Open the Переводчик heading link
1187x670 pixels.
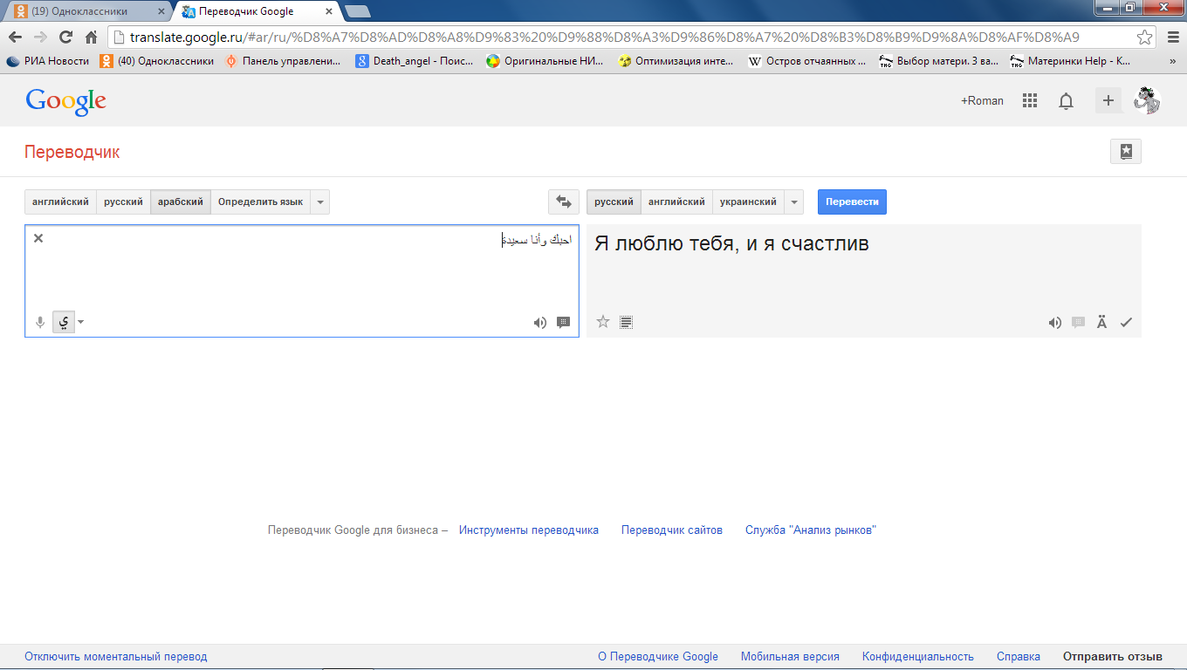point(72,152)
